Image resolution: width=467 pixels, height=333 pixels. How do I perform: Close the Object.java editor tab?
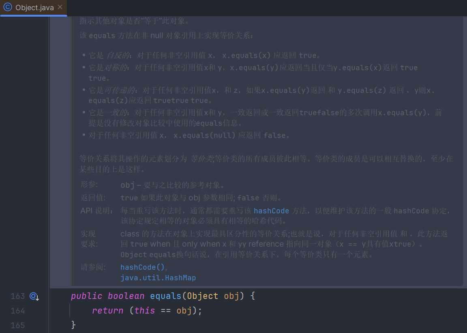click(x=60, y=7)
